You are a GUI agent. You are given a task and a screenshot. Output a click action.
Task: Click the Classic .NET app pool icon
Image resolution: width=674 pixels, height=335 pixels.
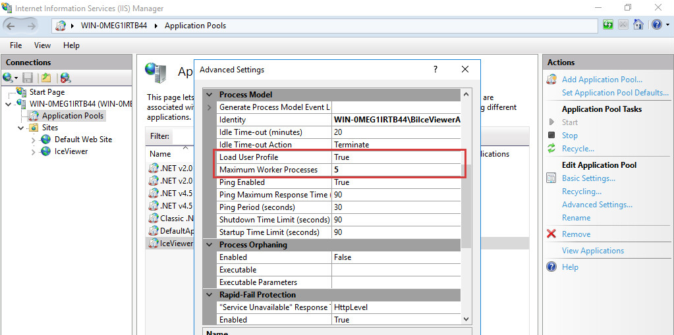154,219
